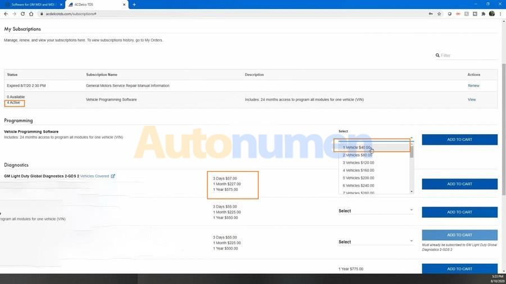Click General Motors Service Repair Manual Information

tap(128, 86)
